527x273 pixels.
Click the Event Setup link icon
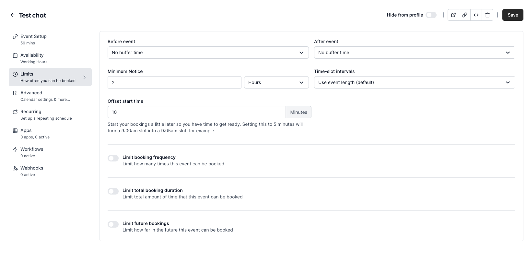coord(15,37)
